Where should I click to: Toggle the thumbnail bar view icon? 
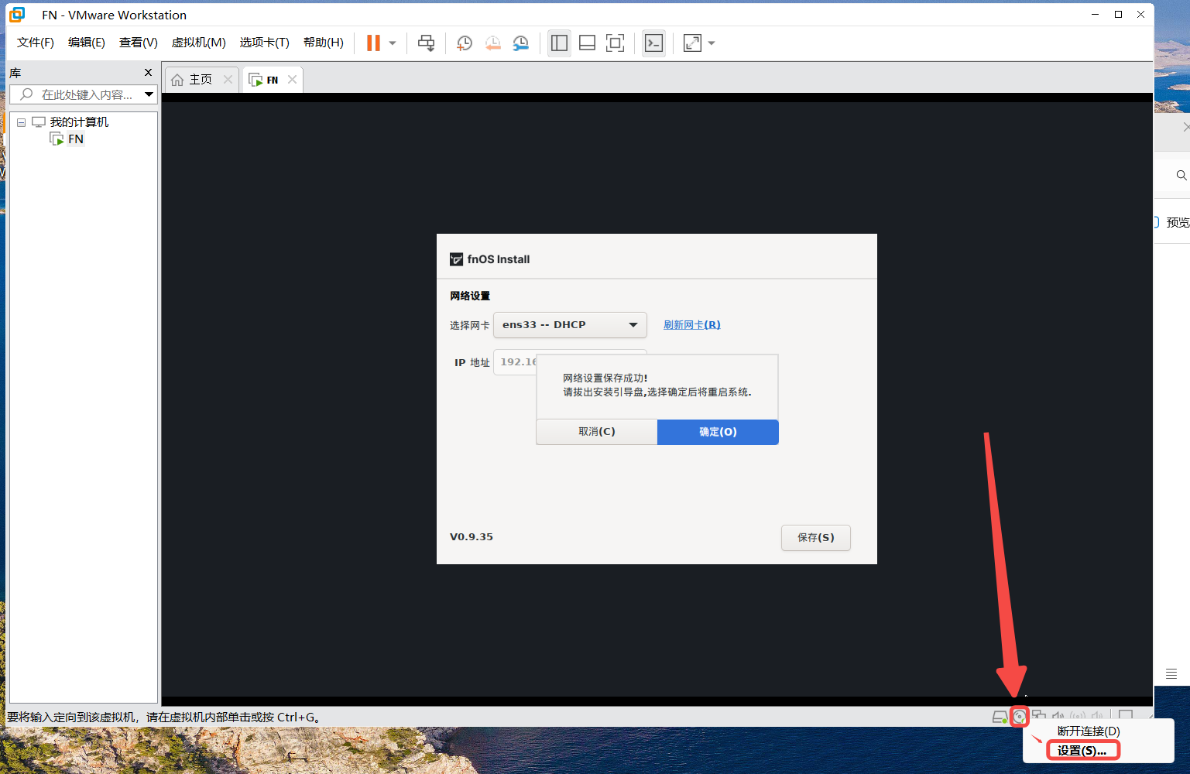point(587,43)
